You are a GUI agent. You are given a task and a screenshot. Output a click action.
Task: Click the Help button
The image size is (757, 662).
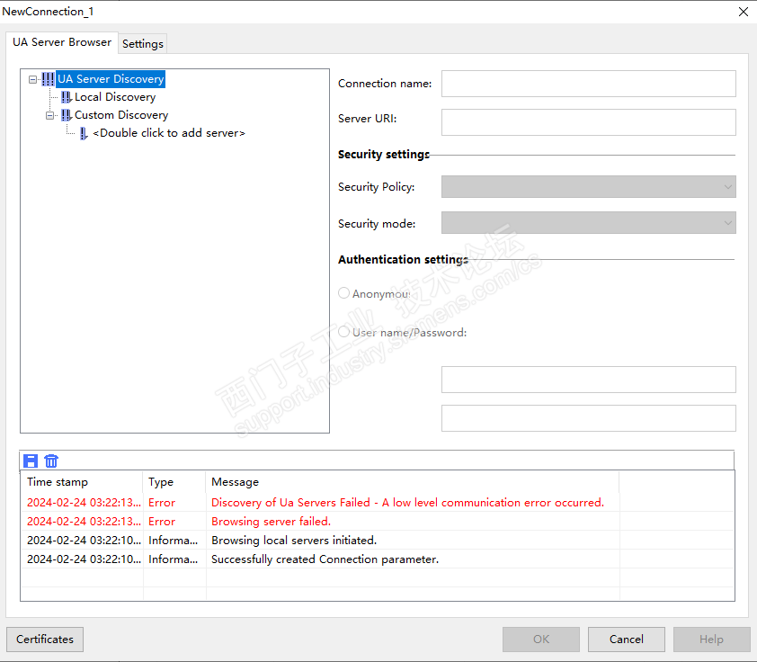click(712, 640)
